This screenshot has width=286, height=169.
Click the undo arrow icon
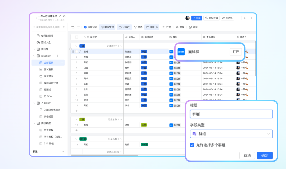pos(73,27)
